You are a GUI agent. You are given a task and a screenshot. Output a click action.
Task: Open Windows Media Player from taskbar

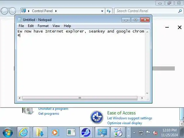point(55,132)
